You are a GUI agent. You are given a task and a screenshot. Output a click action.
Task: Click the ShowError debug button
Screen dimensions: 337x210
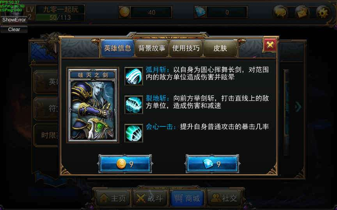coord(14,20)
